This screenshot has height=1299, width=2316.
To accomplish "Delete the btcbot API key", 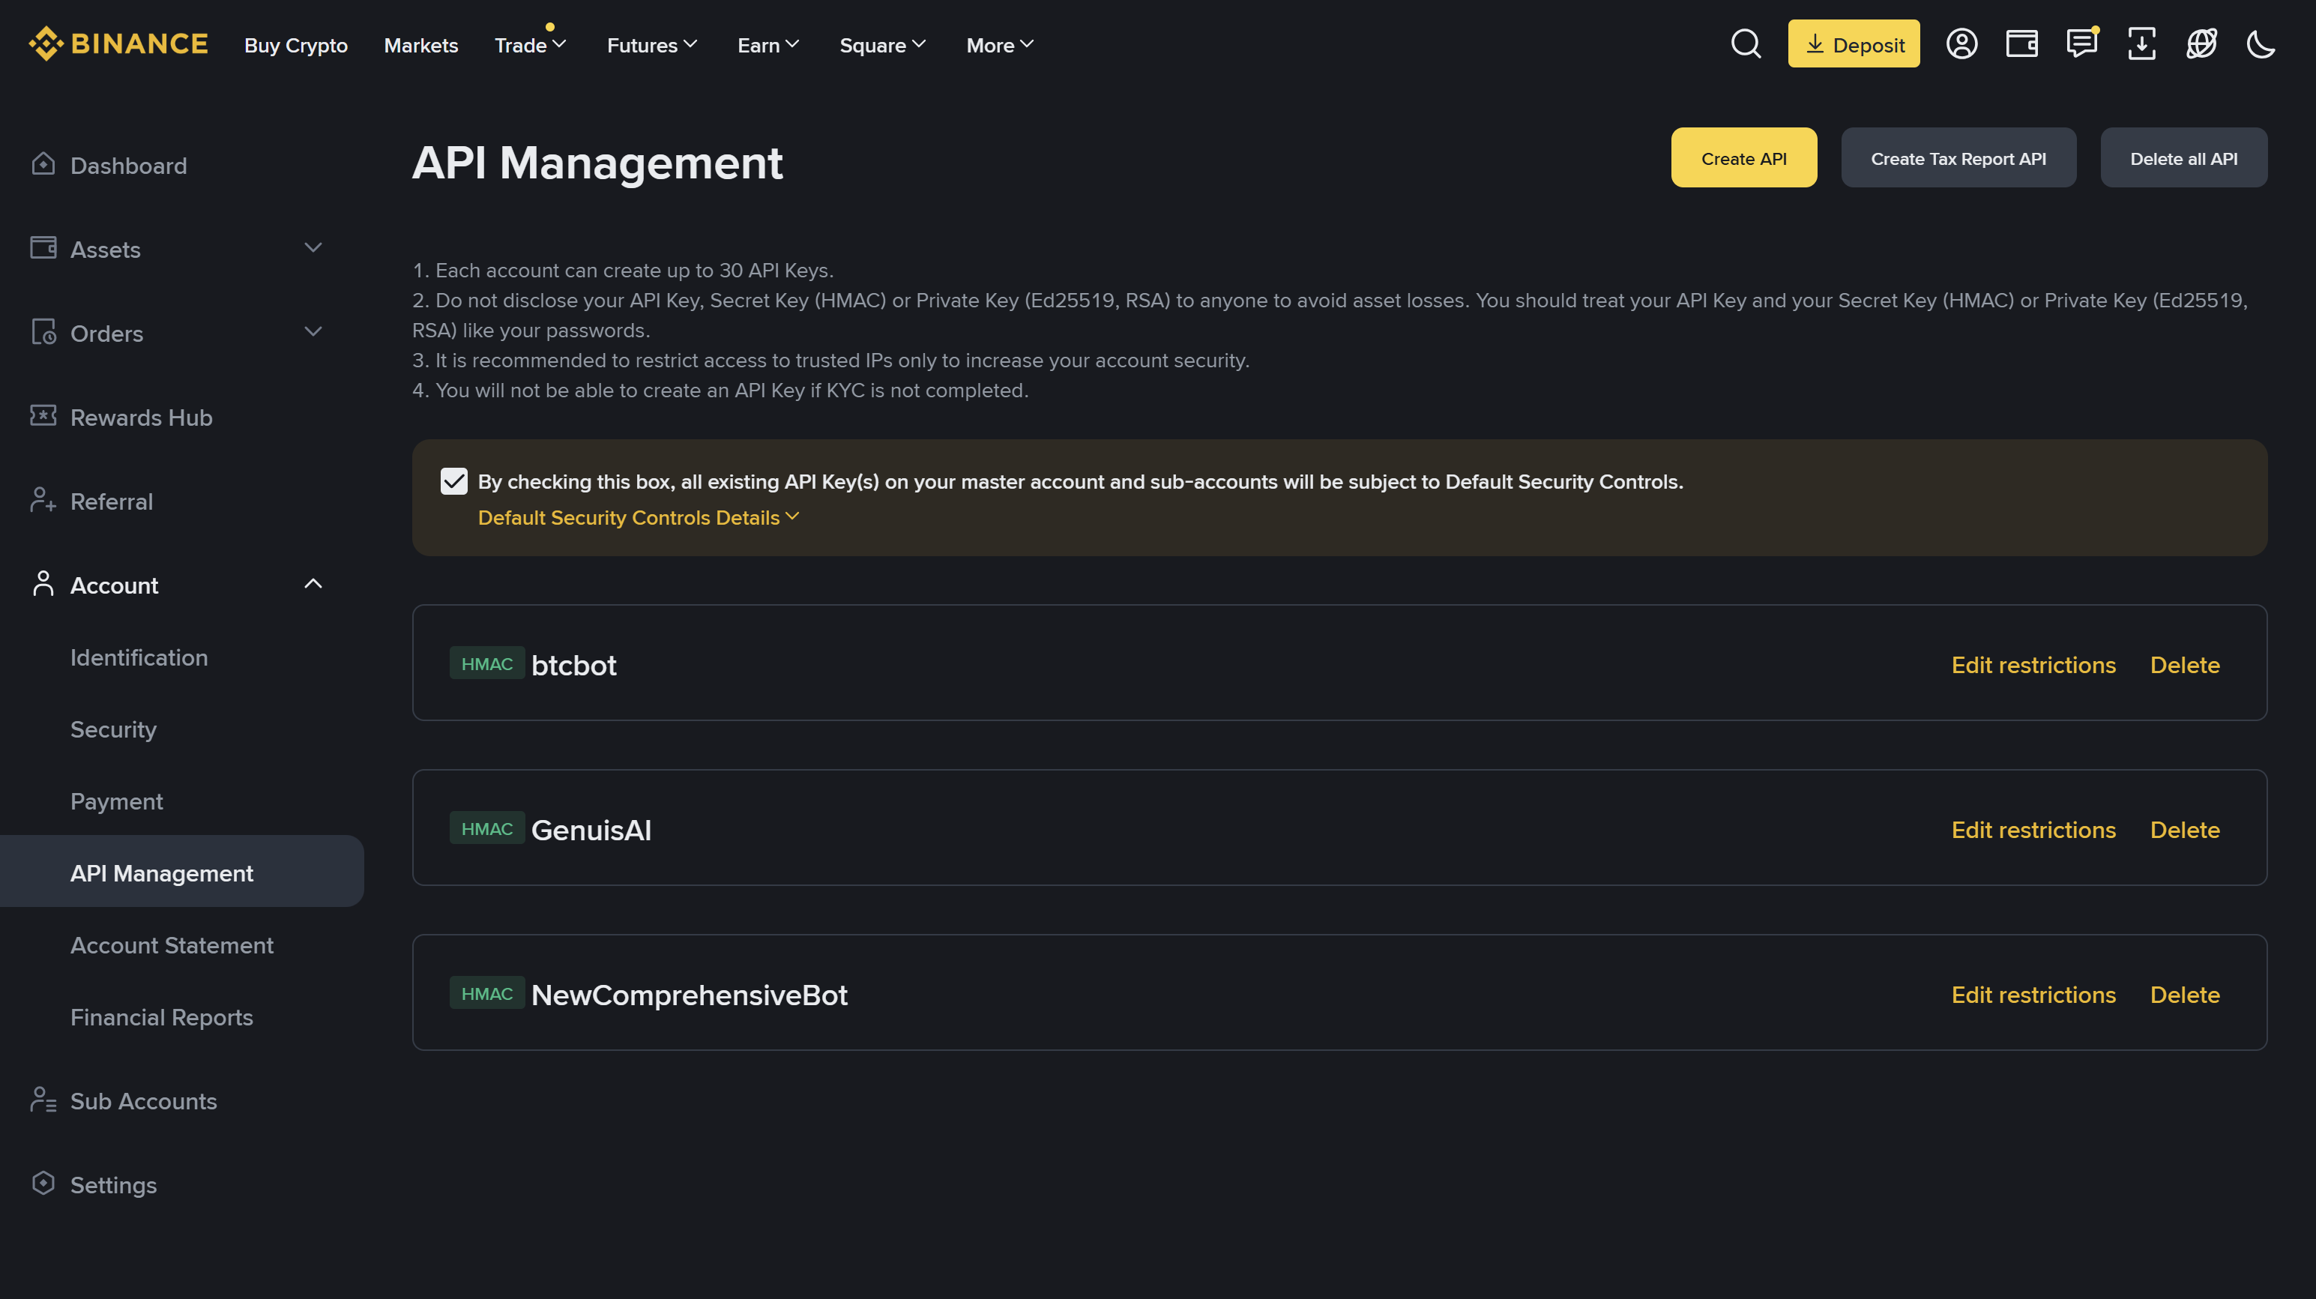I will pyautogui.click(x=2185, y=665).
